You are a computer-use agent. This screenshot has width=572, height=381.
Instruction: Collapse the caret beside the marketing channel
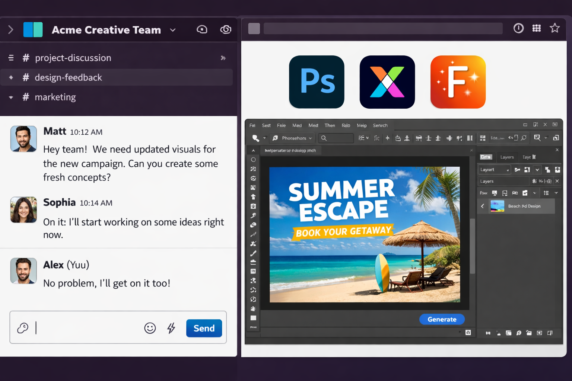click(x=11, y=97)
